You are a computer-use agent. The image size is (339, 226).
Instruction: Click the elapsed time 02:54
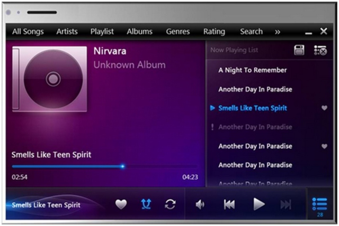click(20, 177)
